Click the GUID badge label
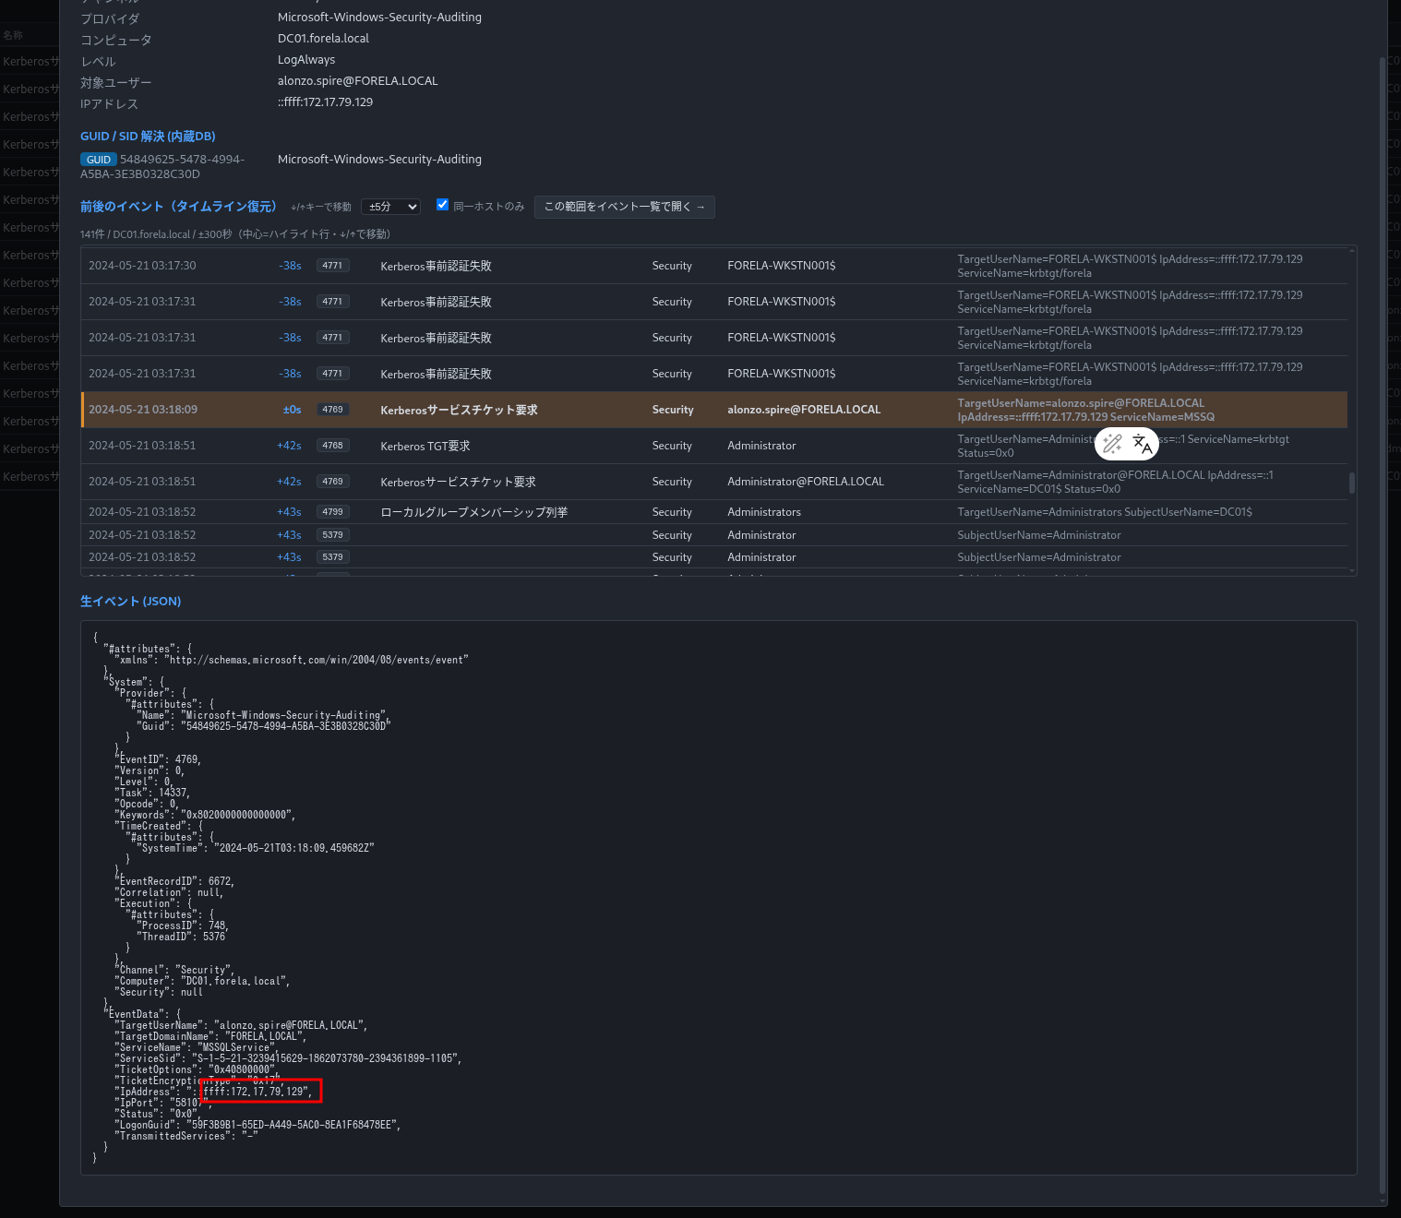This screenshot has height=1218, width=1401. [x=99, y=160]
